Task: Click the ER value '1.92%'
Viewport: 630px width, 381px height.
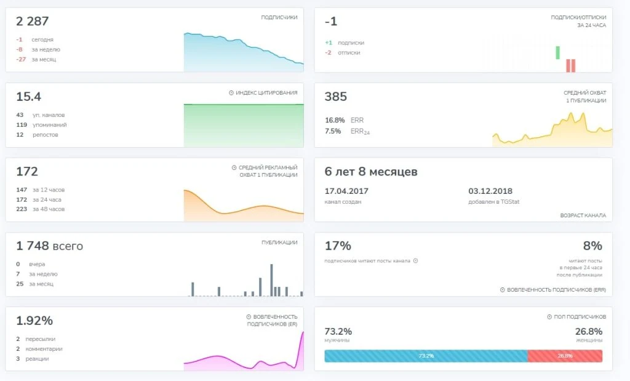Action: [34, 321]
